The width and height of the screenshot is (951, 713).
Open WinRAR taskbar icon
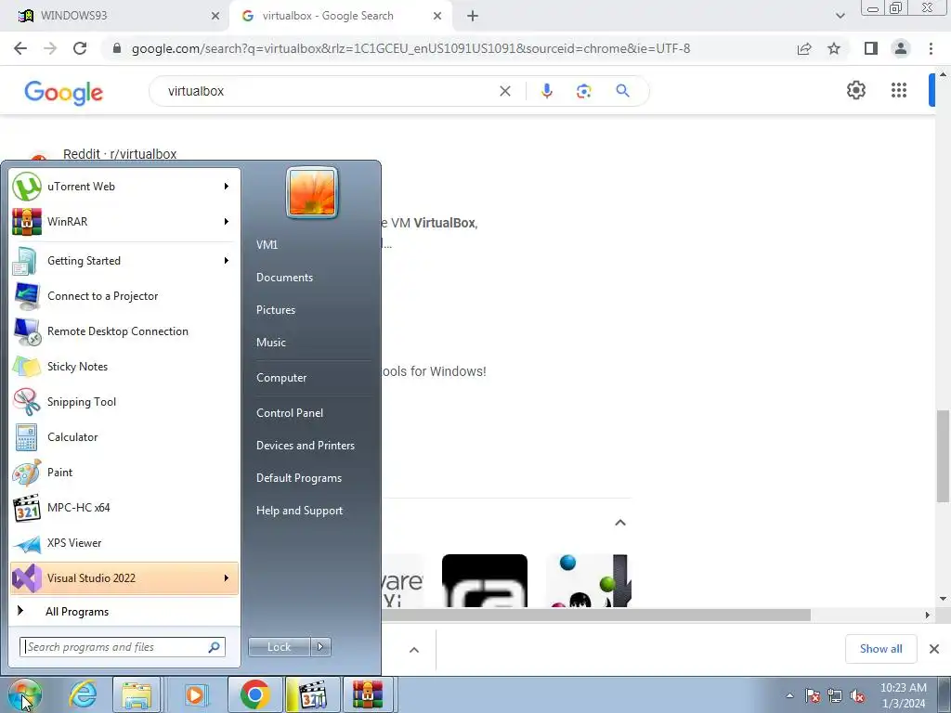click(368, 694)
